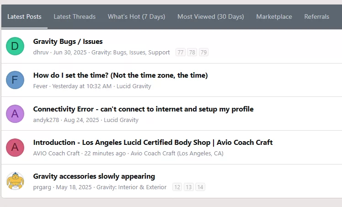Open the Connectivity Error thread

point(143,109)
